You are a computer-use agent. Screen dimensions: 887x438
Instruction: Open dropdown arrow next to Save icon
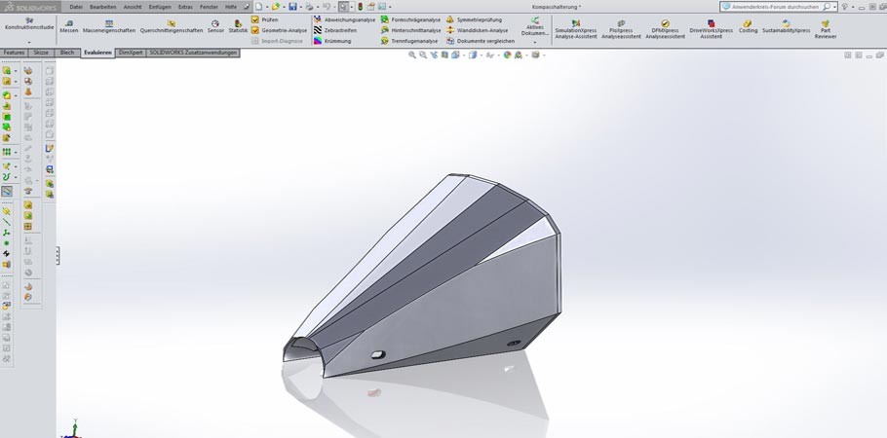click(300, 7)
